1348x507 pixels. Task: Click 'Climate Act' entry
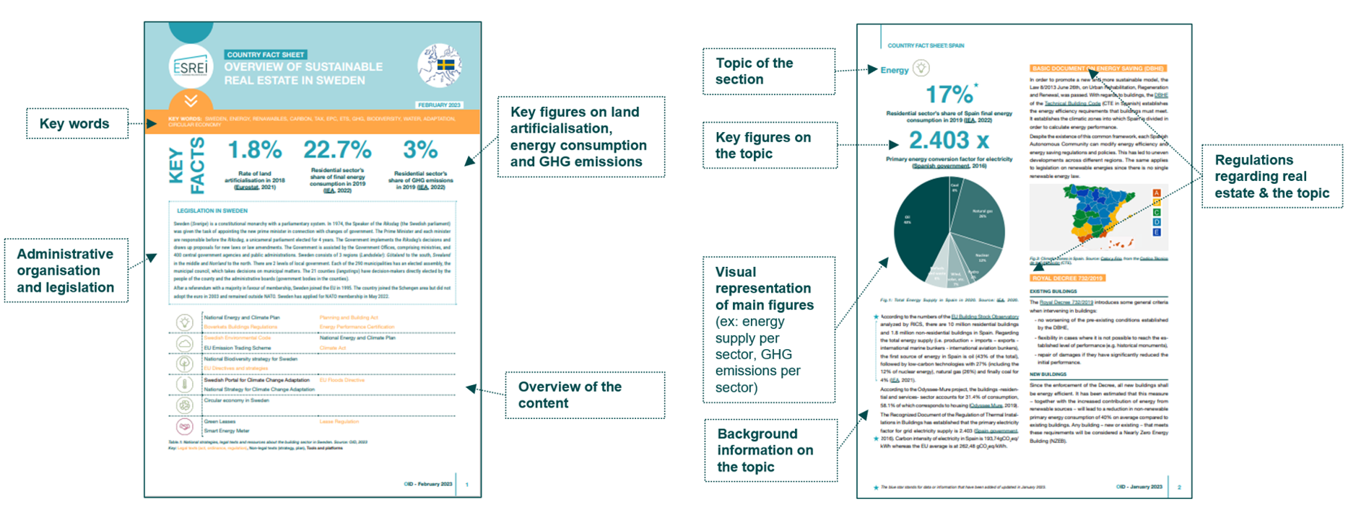(333, 348)
